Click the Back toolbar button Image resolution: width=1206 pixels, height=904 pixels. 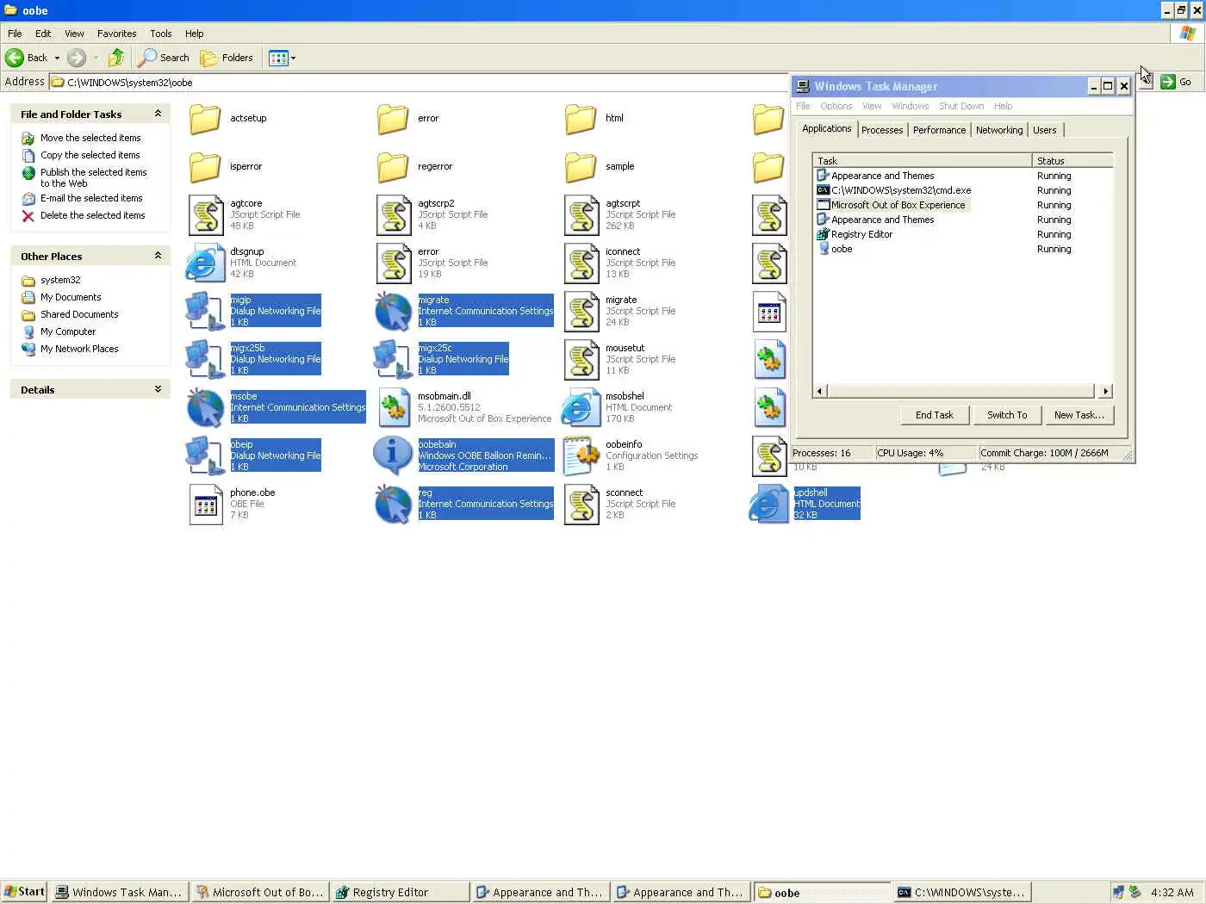27,58
